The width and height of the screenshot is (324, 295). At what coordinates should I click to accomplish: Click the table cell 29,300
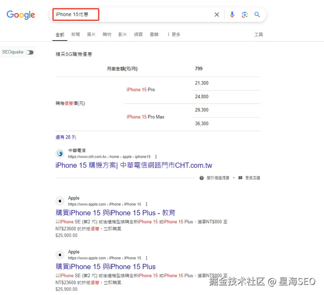(x=202, y=110)
